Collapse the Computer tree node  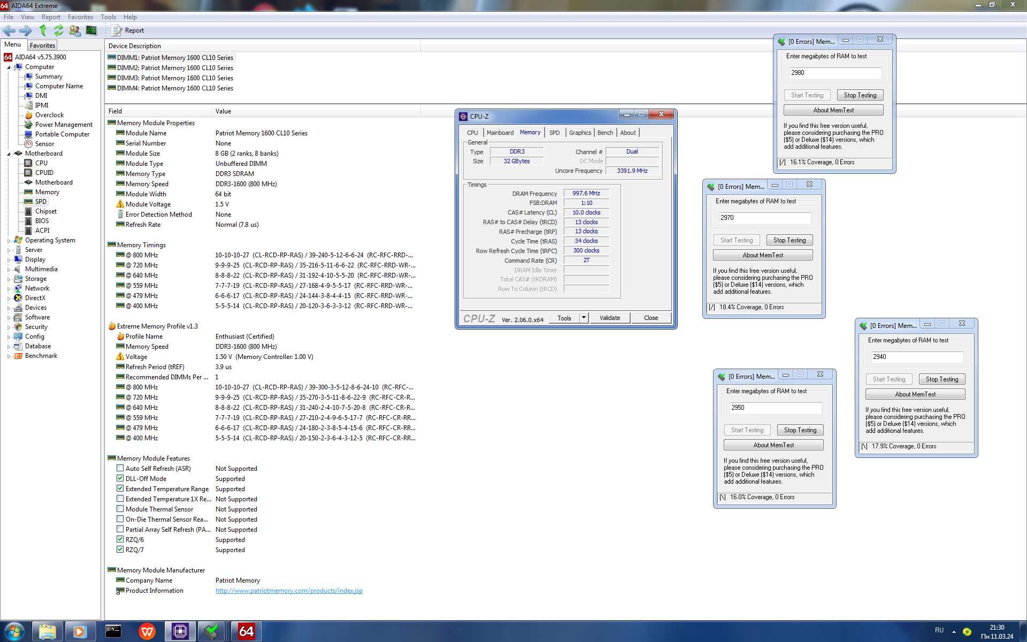[9, 67]
